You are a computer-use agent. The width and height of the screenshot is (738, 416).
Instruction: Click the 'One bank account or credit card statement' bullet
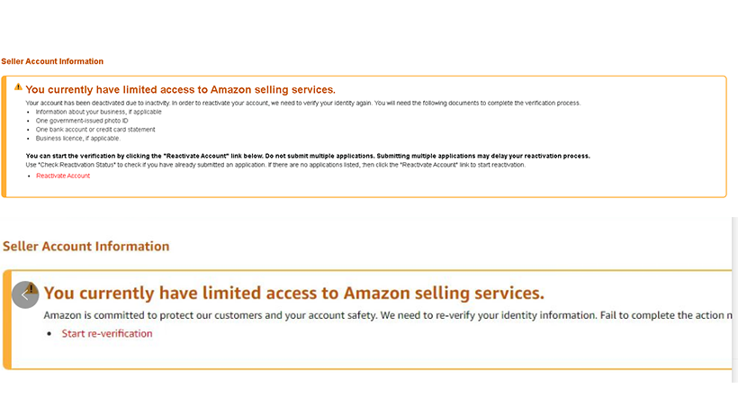[x=95, y=130]
